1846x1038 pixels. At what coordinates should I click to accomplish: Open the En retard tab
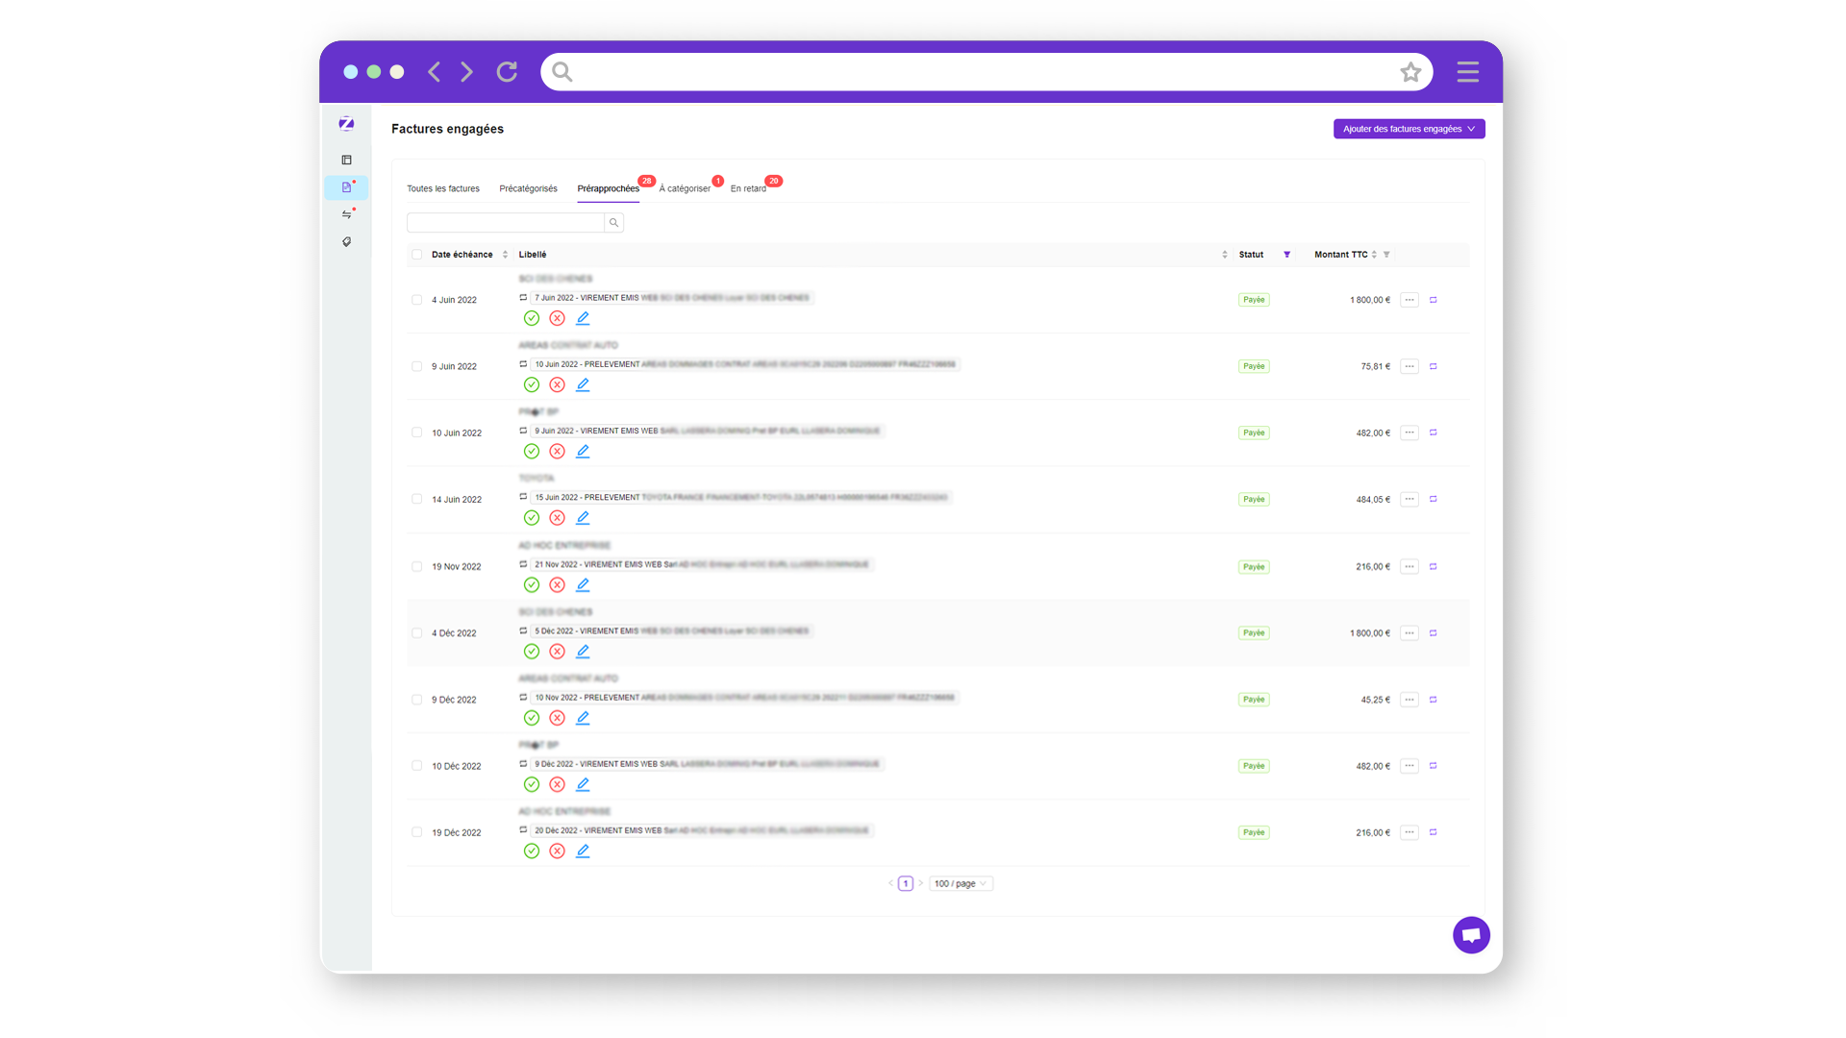point(749,188)
